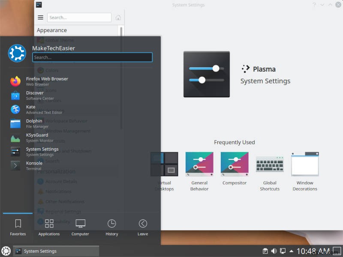Select the Leave option in launcher
The width and height of the screenshot is (343, 257).
tap(142, 227)
